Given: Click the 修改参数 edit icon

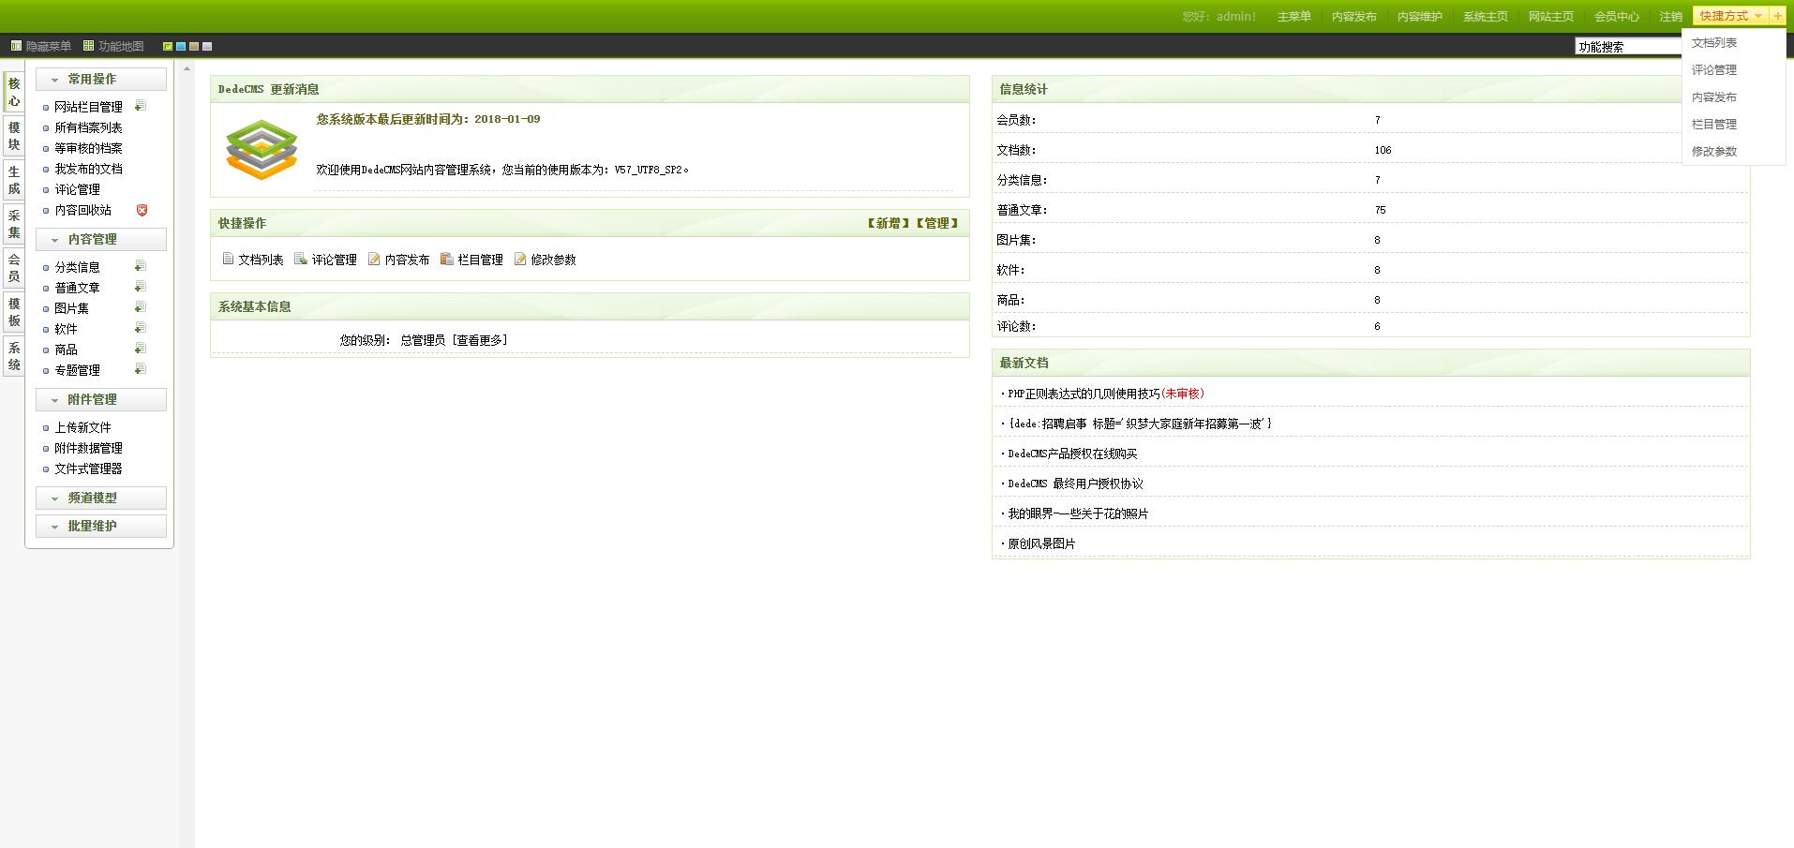Looking at the screenshot, I should [520, 260].
